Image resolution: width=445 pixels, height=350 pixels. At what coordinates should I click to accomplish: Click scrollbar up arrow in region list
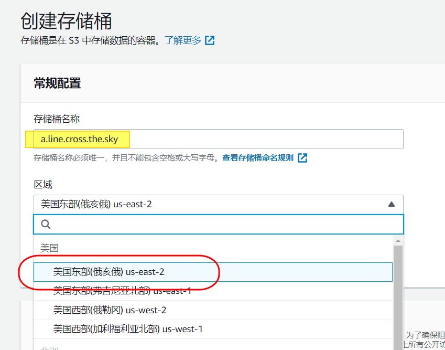tap(398, 240)
